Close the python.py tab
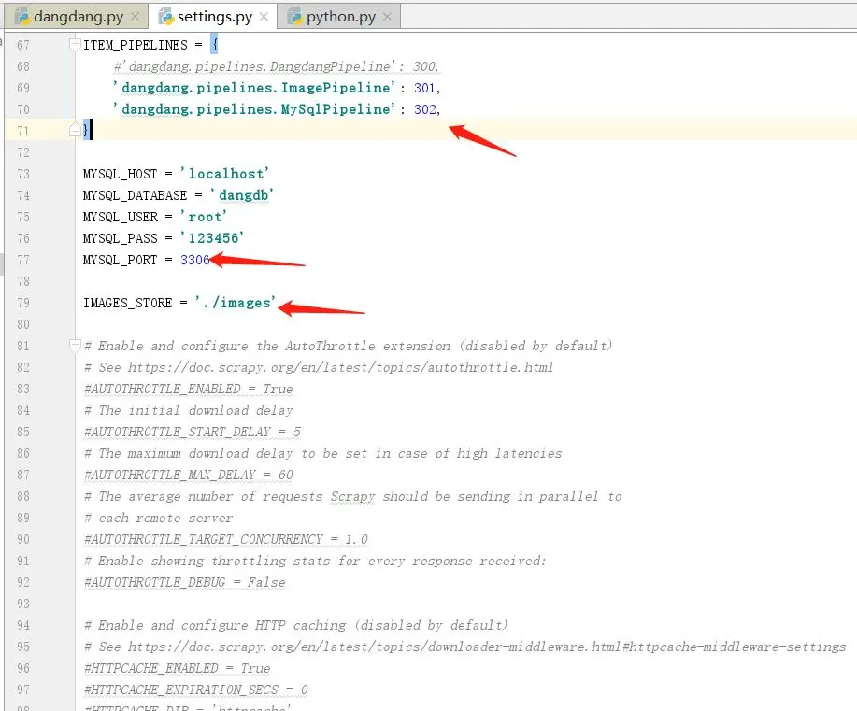This screenshot has width=857, height=711. [x=388, y=17]
